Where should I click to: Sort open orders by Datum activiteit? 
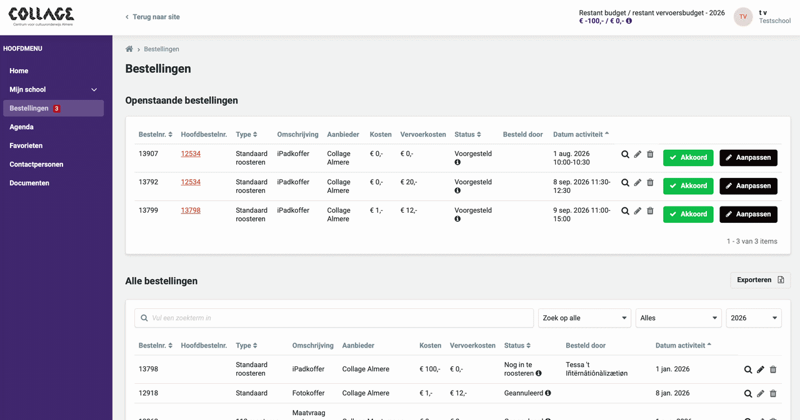click(x=581, y=134)
